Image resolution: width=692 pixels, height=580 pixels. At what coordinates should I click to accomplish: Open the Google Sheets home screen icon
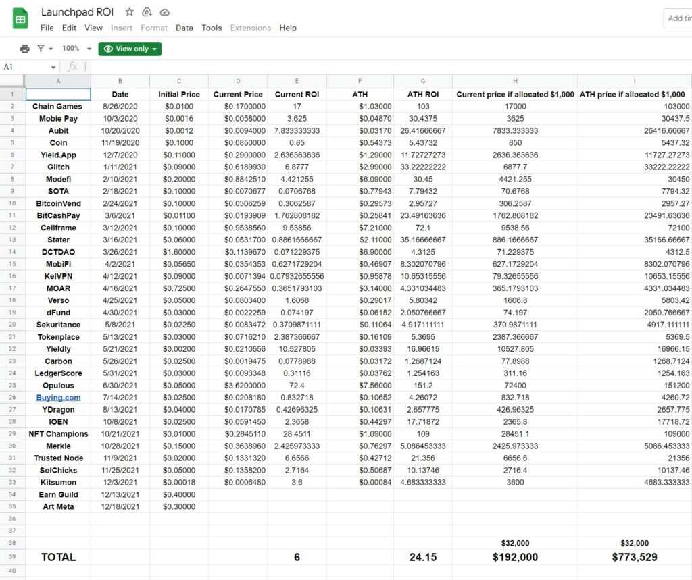(x=20, y=18)
